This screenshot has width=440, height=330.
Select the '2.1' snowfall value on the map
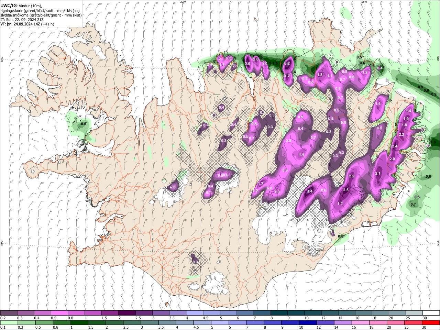[x=378, y=174]
